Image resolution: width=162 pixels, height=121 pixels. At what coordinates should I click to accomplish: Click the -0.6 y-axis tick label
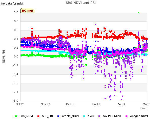point(15,83)
